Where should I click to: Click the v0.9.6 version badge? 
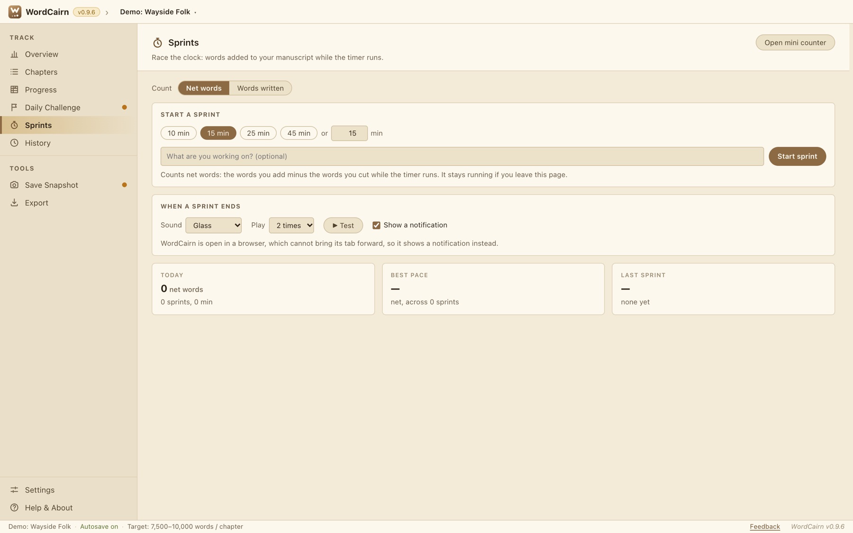click(x=86, y=12)
